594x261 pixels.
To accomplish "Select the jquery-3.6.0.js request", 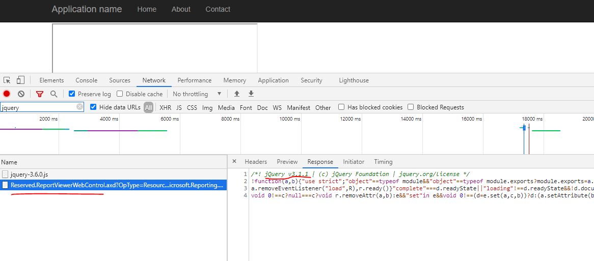I will click(x=113, y=175).
